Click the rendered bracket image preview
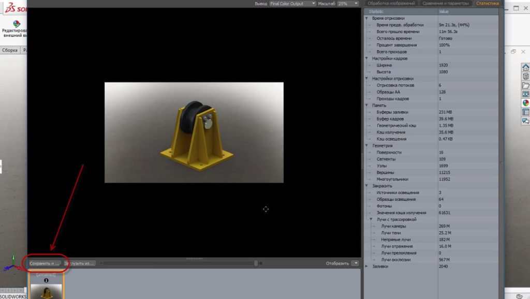530x299 pixels. [x=194, y=132]
